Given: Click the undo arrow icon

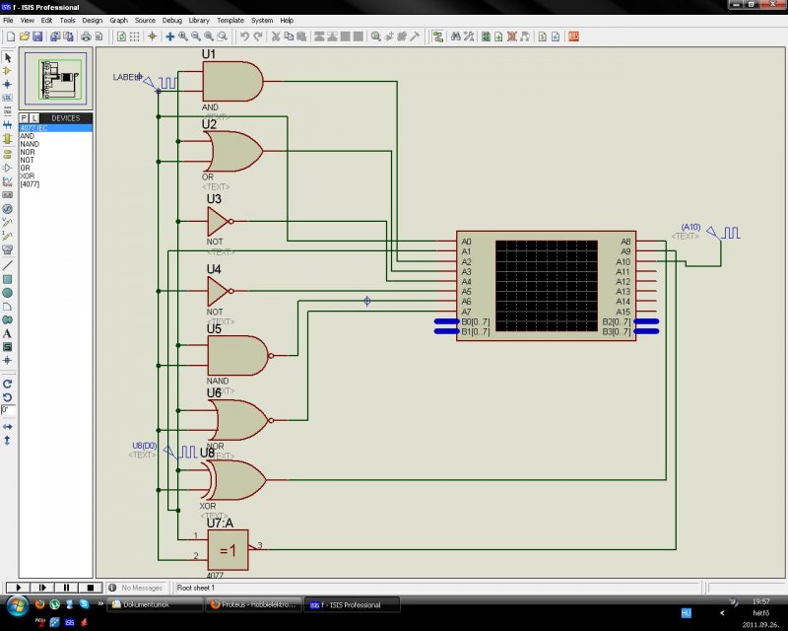Looking at the screenshot, I should [244, 36].
